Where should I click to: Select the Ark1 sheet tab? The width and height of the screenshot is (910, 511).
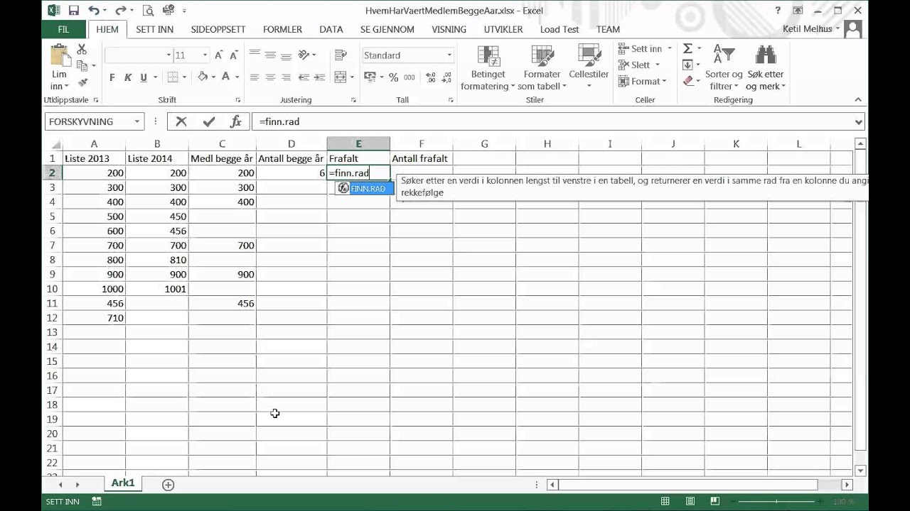pos(122,483)
